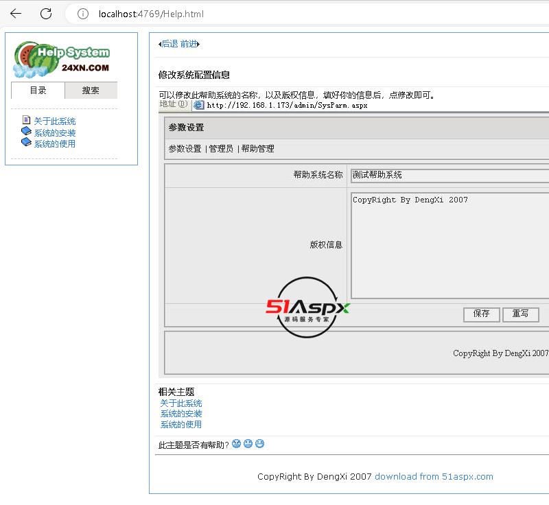Open related topic 关于此系统
Screen dimensions: 549x505
pos(181,403)
